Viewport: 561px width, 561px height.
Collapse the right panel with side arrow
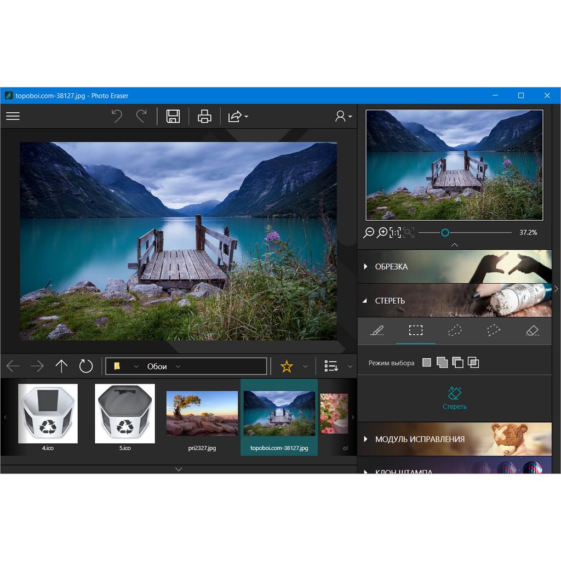click(557, 289)
